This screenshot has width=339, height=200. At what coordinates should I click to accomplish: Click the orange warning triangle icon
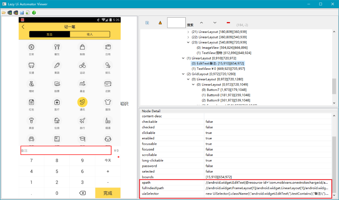160,23
